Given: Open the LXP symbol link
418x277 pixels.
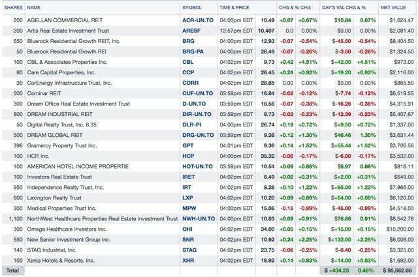Looking at the screenshot, I should 187,197.
